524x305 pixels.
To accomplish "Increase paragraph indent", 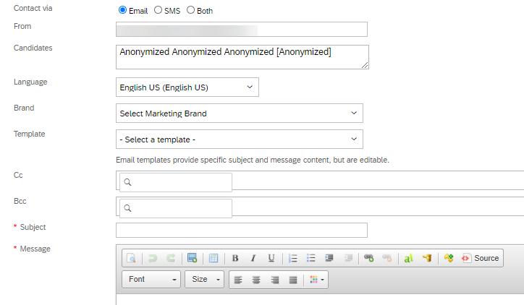I will coord(329,258).
